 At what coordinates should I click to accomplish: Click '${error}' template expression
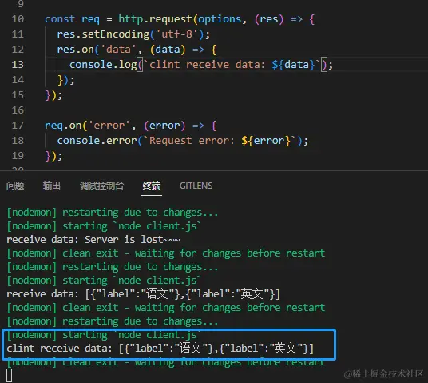[x=266, y=141]
